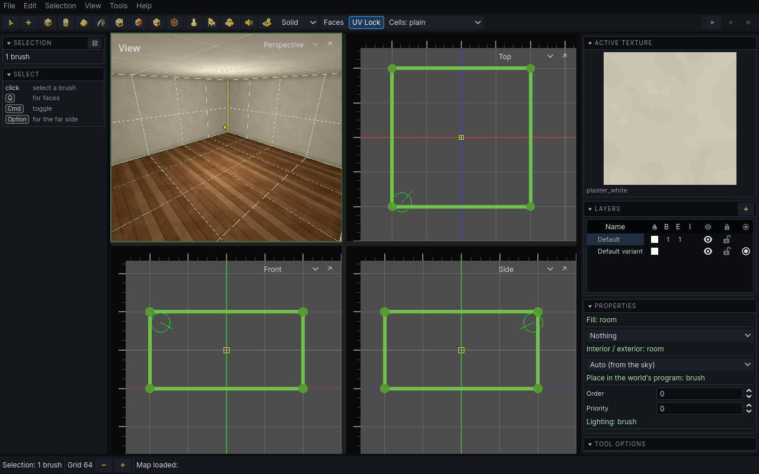Click the Faces button in toolbar
This screenshot has height=474, width=759.
pyautogui.click(x=334, y=23)
